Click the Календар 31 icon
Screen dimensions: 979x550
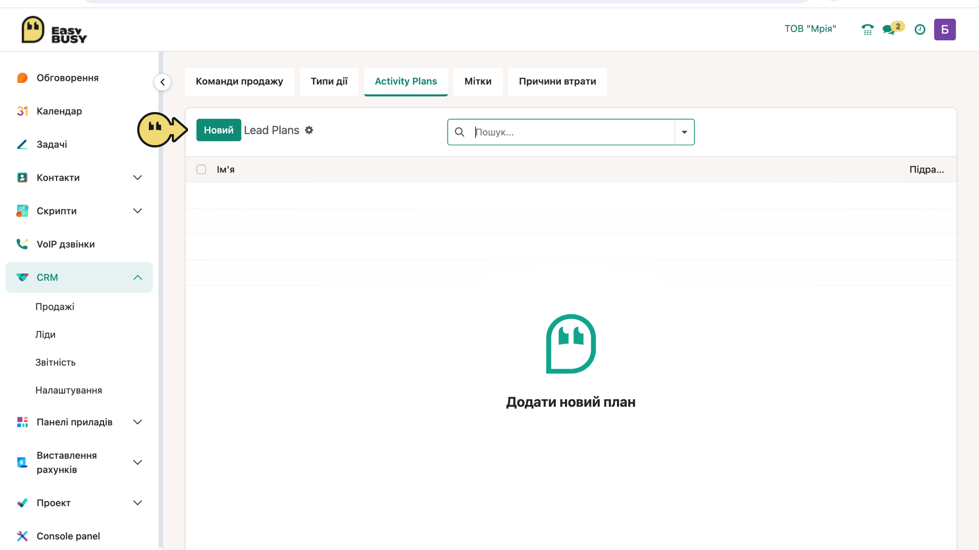tap(22, 111)
